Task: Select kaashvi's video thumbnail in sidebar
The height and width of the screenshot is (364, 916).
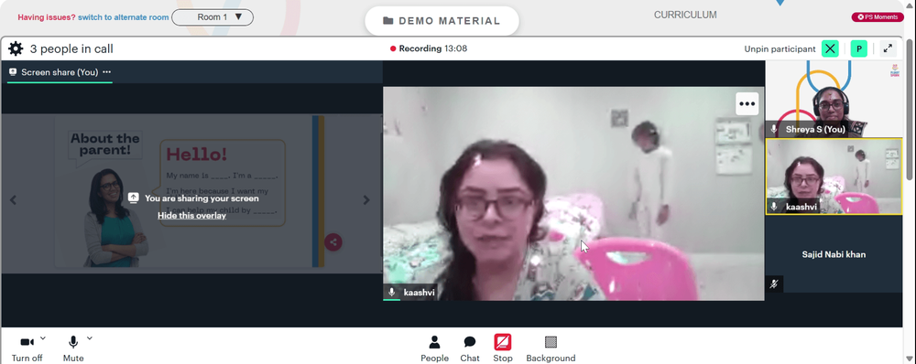Action: [x=834, y=177]
